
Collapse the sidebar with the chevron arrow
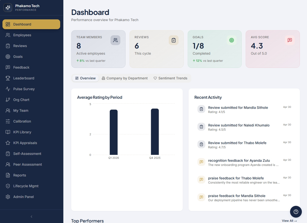tap(32, 216)
